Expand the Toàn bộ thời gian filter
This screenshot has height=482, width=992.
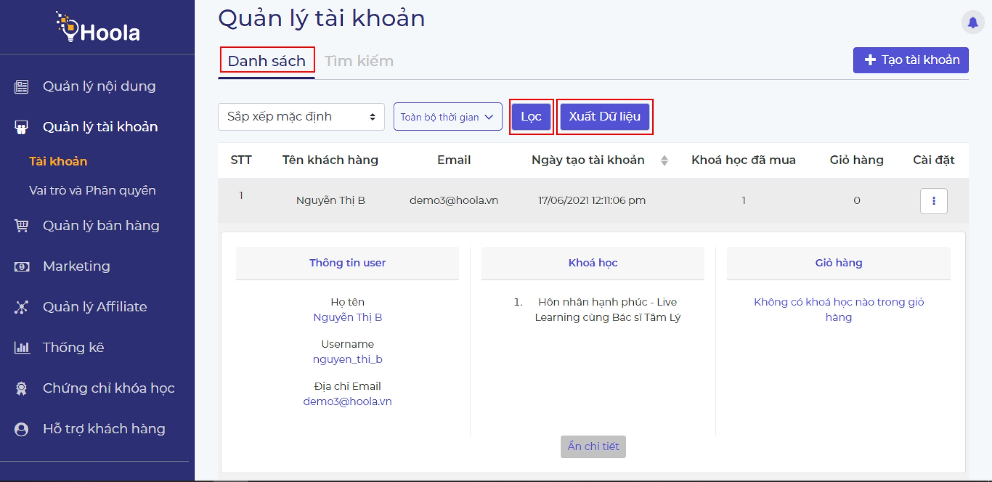tap(447, 117)
